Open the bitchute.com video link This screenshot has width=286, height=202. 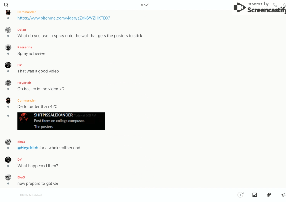[64, 18]
